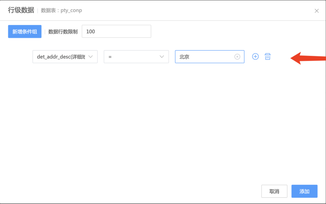
Task: Click the 新增条件组 button
Action: tap(25, 32)
